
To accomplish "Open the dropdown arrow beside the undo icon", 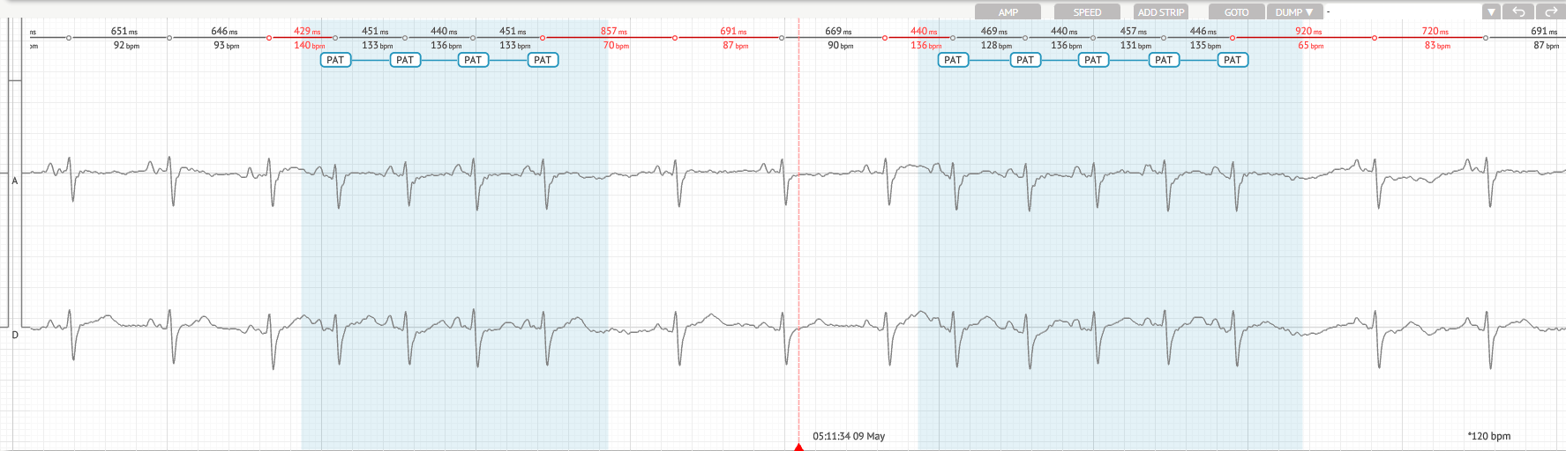I will tap(1491, 11).
